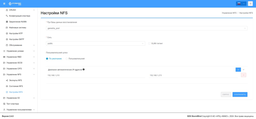The height and width of the screenshot is (119, 256).
Task: Enable the VLAN тэгинг checkbox
Action: click(149, 43)
